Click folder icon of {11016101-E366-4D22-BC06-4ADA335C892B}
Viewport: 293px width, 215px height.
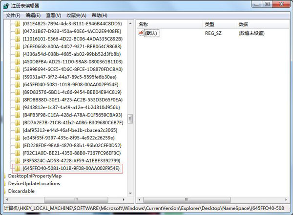[18, 39]
